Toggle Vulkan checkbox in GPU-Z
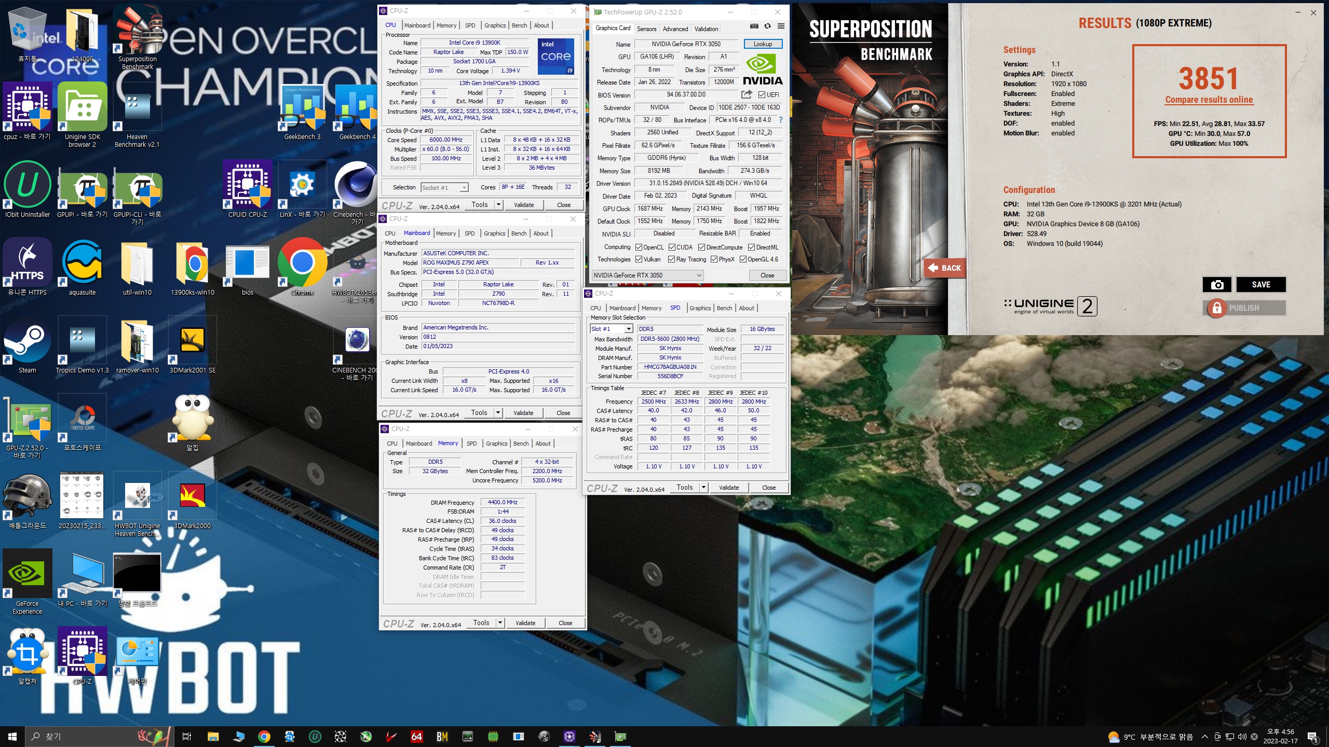The image size is (1329, 747). [639, 259]
